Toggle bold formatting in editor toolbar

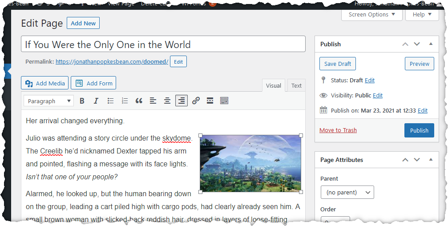click(x=82, y=101)
